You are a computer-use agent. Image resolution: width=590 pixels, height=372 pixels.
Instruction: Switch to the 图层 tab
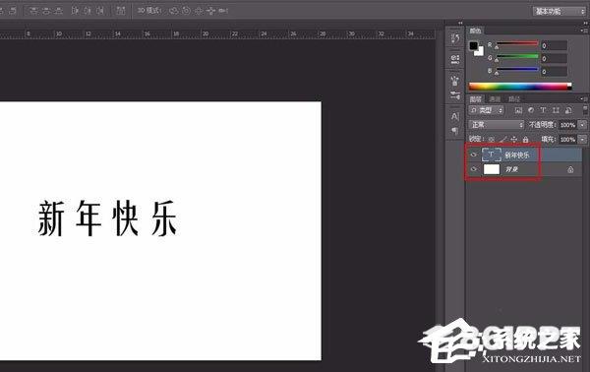click(x=476, y=99)
